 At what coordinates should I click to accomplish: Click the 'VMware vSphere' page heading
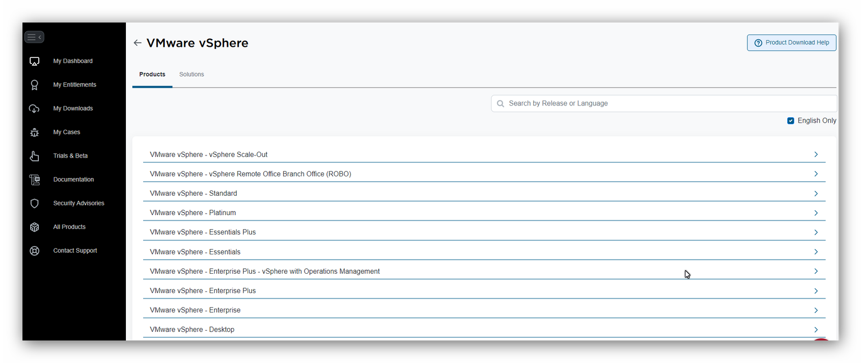[x=197, y=43]
